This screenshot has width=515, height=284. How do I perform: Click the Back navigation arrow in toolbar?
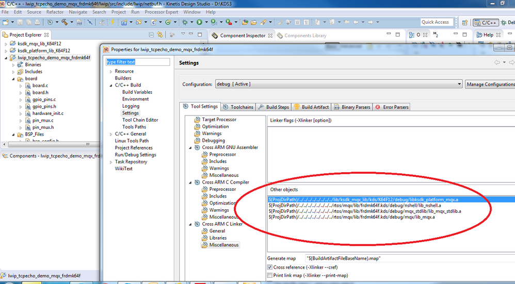tap(356, 22)
